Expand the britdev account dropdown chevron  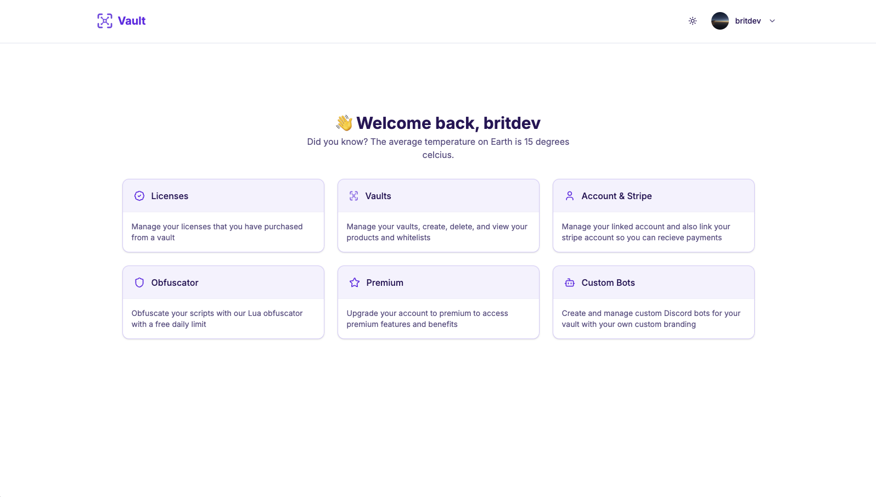click(x=772, y=21)
